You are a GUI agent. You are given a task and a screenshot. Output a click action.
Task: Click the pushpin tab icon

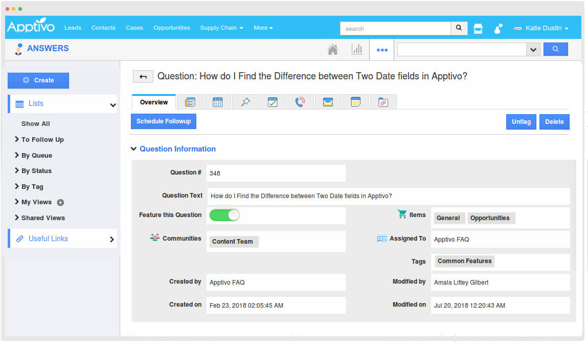click(x=245, y=102)
